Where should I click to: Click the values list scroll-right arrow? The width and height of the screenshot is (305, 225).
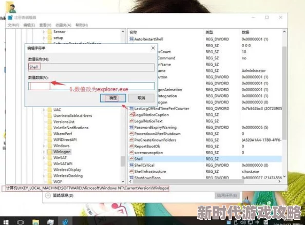coord(279,181)
